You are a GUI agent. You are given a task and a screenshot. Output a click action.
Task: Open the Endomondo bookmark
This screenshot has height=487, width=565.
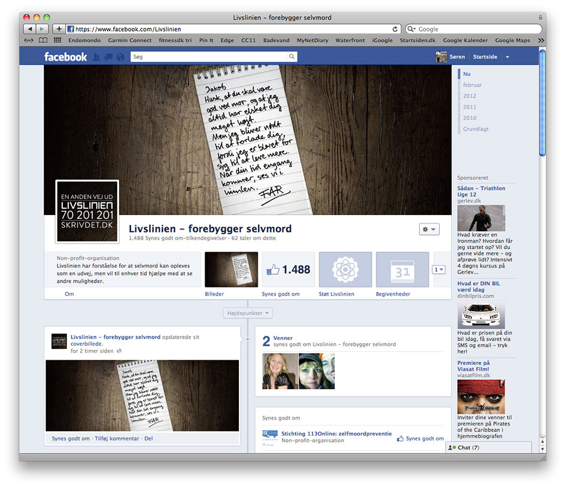[x=84, y=40]
